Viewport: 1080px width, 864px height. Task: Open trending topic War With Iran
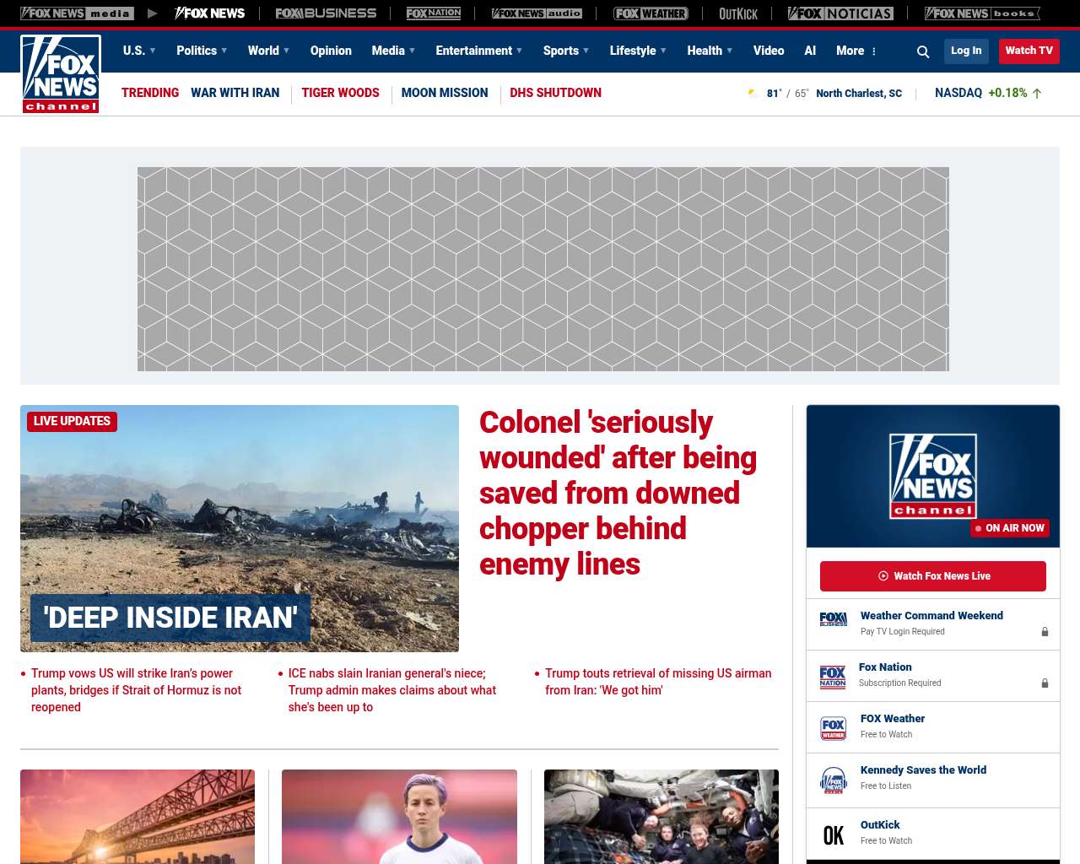[x=235, y=93]
